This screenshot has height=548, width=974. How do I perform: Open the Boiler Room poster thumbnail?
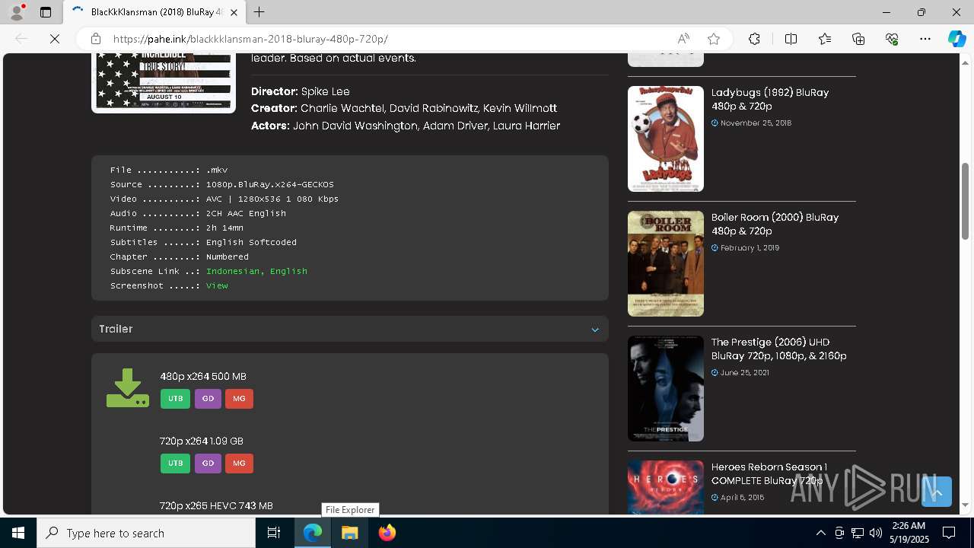(x=666, y=263)
